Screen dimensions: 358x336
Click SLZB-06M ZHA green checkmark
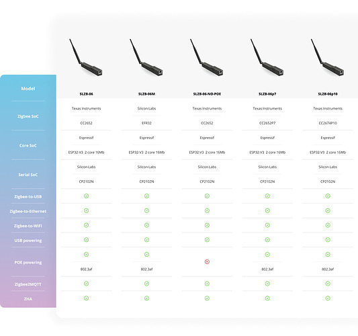[x=146, y=298]
